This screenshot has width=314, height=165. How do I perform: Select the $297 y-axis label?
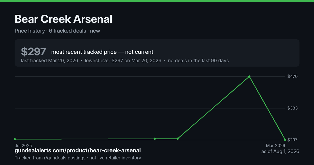coord(293,140)
